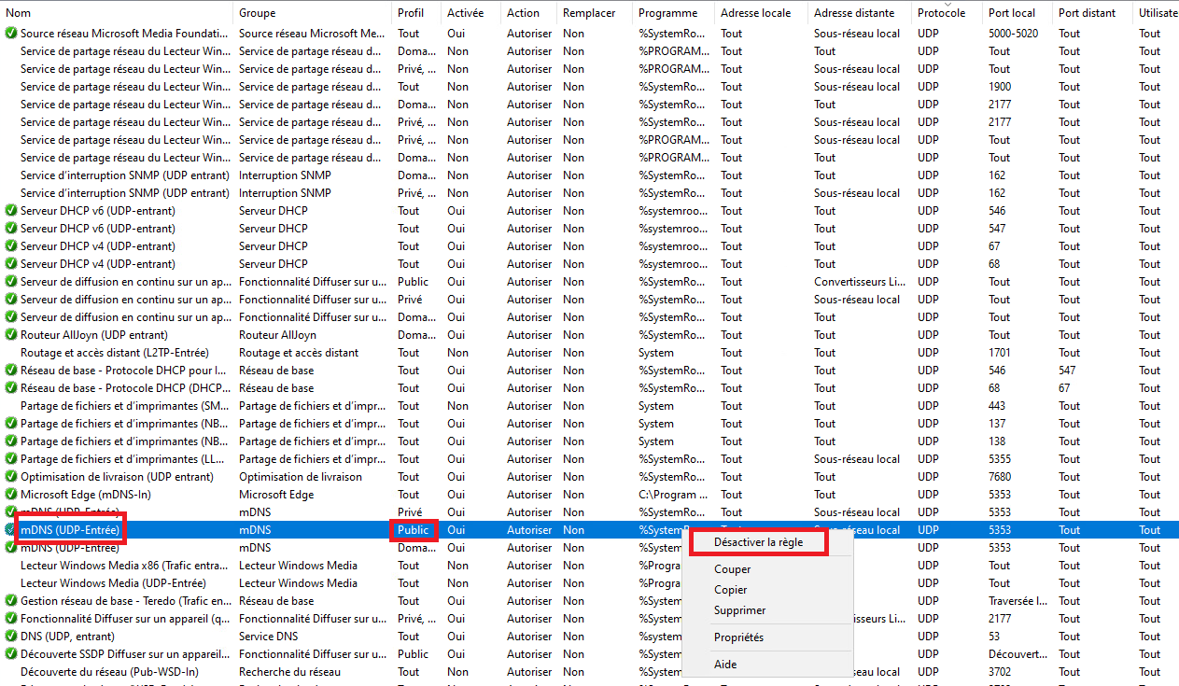Click the Activée column header
This screenshot has width=1179, height=686.
pos(465,13)
